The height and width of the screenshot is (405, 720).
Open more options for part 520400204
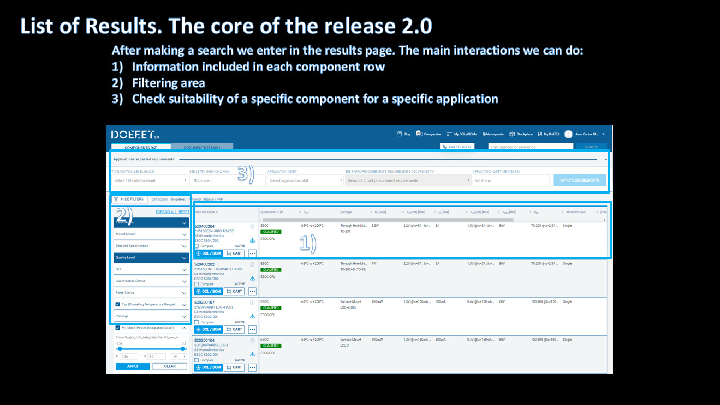(252, 253)
